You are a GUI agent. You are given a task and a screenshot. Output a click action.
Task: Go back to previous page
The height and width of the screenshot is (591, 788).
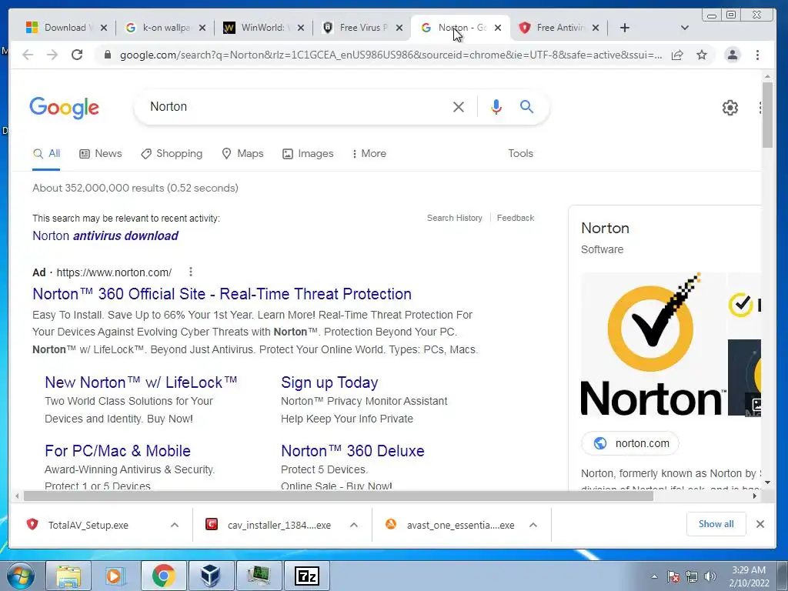pos(28,55)
